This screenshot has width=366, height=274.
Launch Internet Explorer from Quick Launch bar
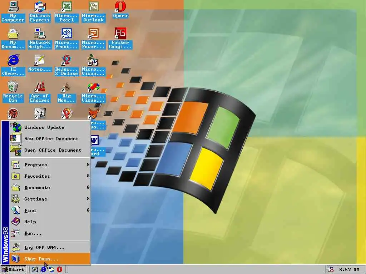pyautogui.click(x=43, y=270)
